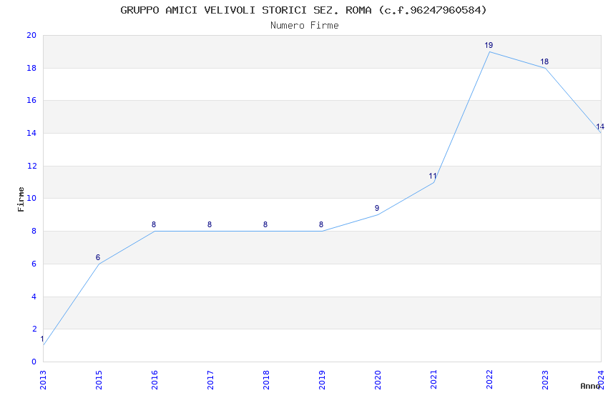This screenshot has height=393, width=608.
Task: Select x-axis year 2019
Action: (322, 379)
